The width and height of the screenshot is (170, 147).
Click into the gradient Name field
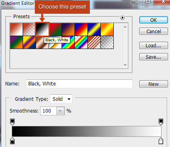click(79, 84)
